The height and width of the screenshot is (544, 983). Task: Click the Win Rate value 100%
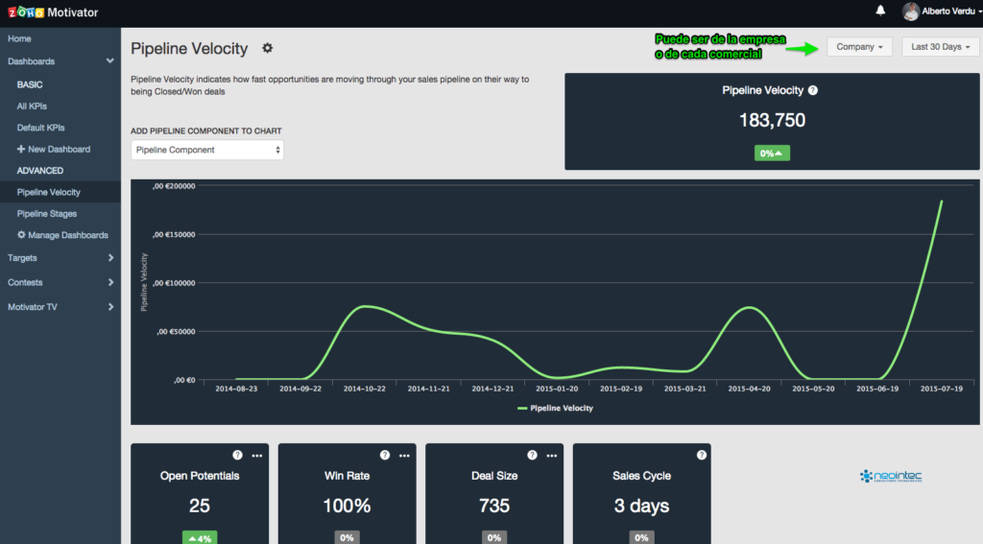[347, 506]
